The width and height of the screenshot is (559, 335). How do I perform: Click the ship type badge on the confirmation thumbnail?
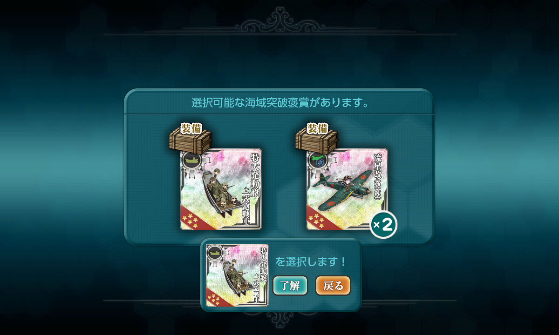point(214,253)
